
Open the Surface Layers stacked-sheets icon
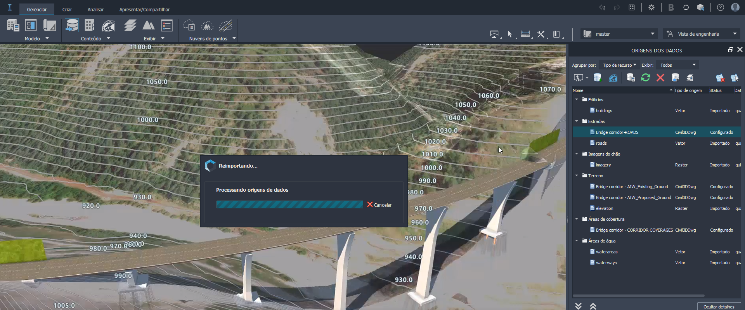coord(130,26)
